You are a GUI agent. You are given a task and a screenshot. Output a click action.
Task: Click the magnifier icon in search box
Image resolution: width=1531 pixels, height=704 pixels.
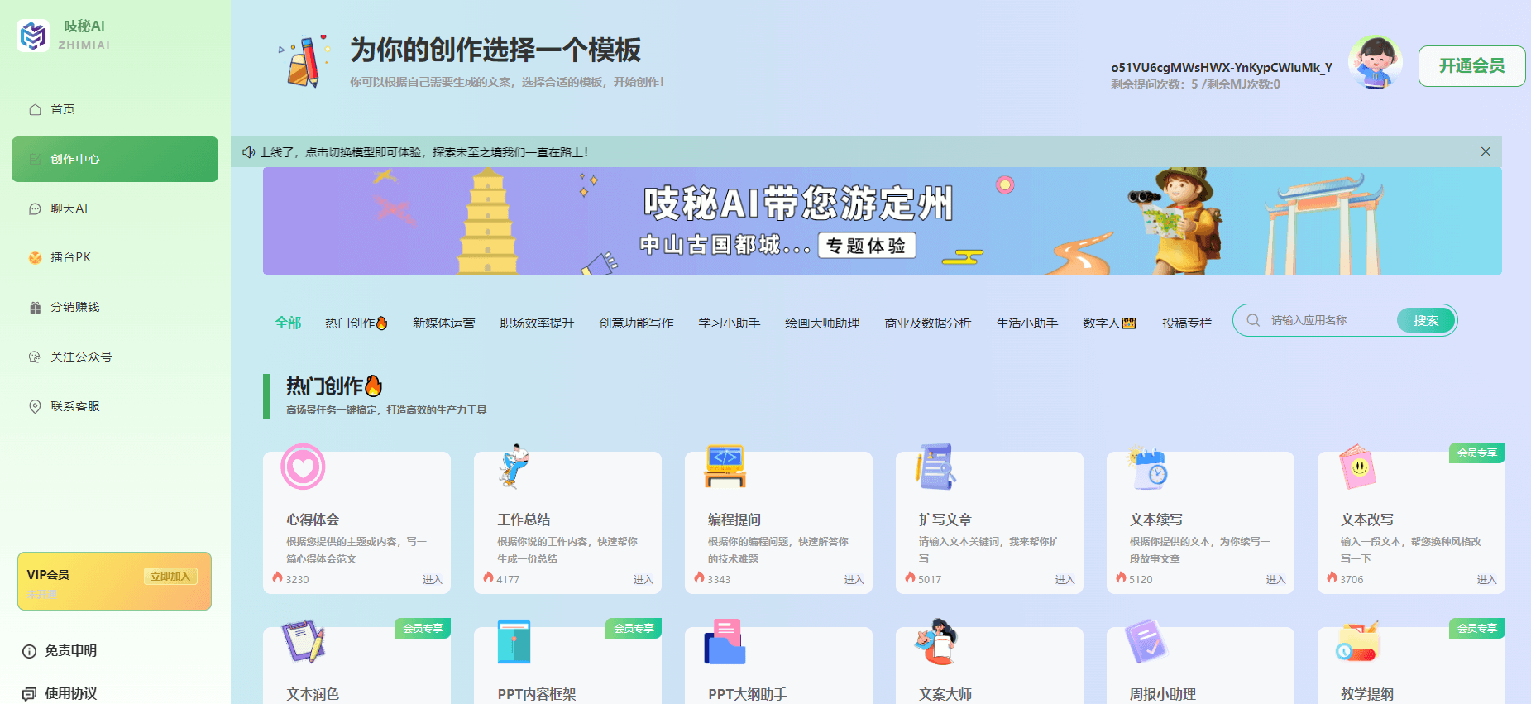pyautogui.click(x=1253, y=320)
